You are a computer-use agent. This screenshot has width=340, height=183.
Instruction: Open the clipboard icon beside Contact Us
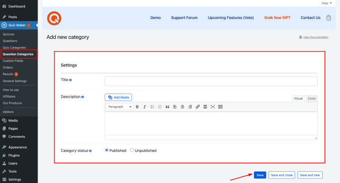click(329, 18)
